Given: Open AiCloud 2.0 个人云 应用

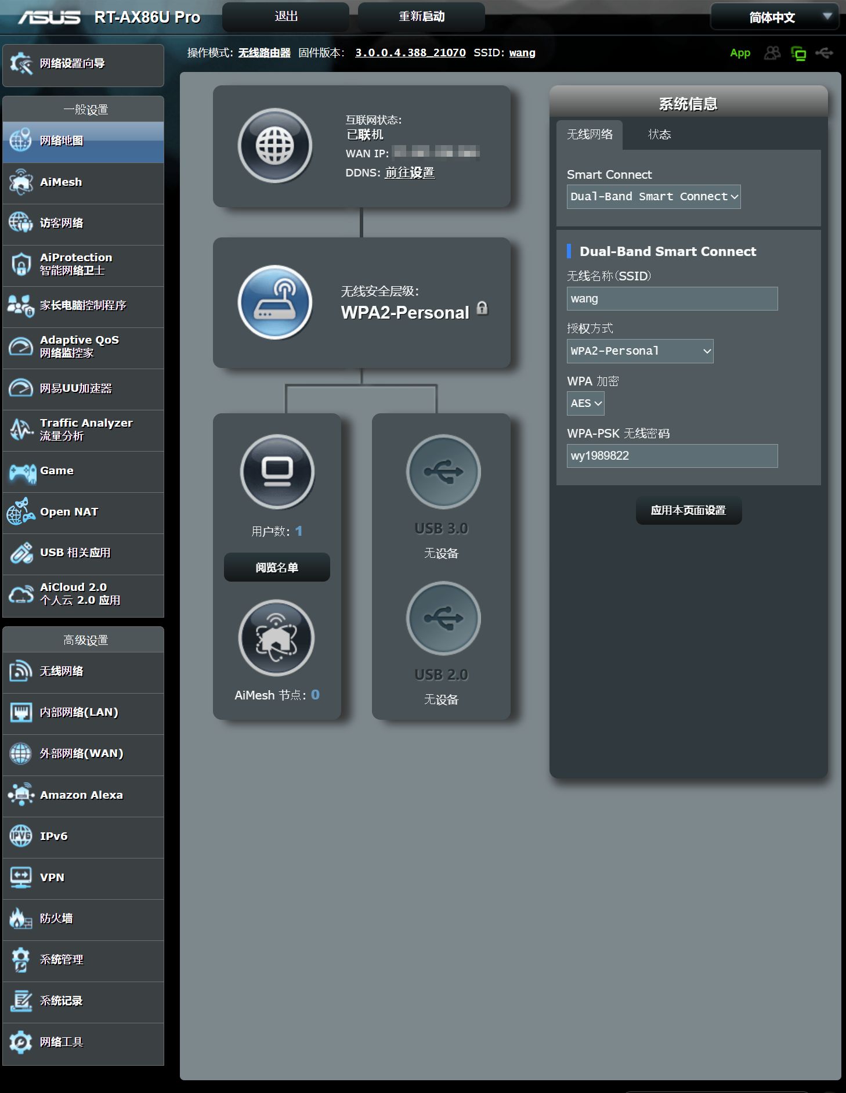Looking at the screenshot, I should pos(83,596).
